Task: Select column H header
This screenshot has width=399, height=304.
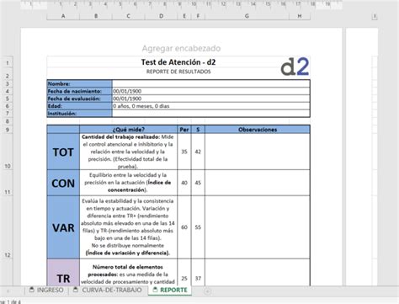Action: click(x=300, y=16)
